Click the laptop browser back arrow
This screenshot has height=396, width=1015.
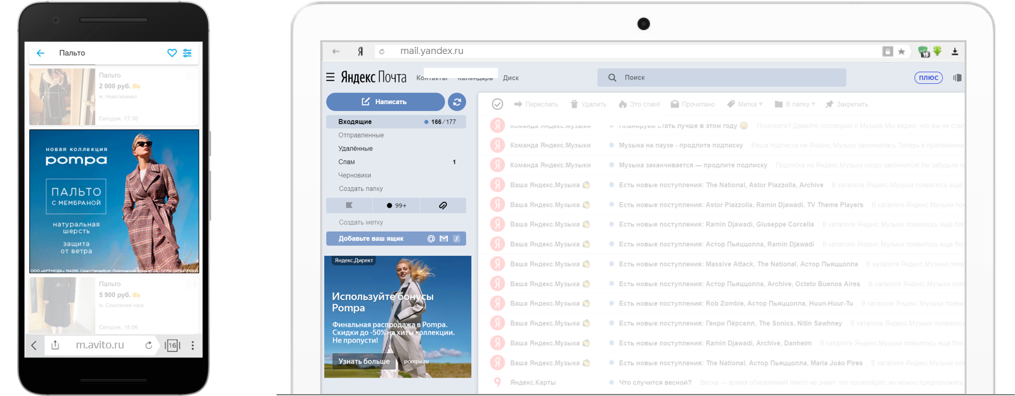[x=336, y=51]
